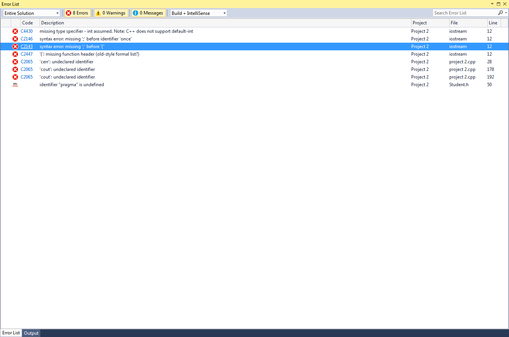
Task: Open the C2065 link on the 'cerr' row
Action: click(x=27, y=62)
